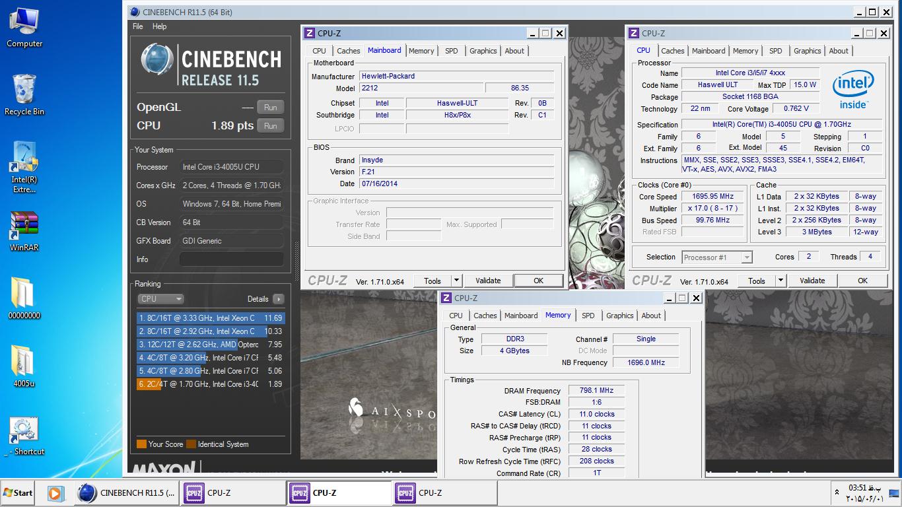
Task: Open the File menu in CINEBENCH
Action: [x=137, y=26]
